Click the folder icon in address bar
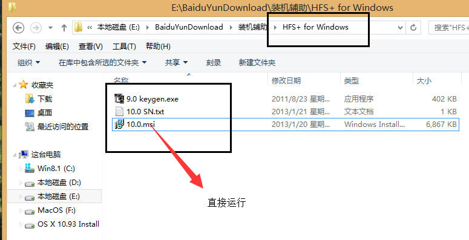 78,27
